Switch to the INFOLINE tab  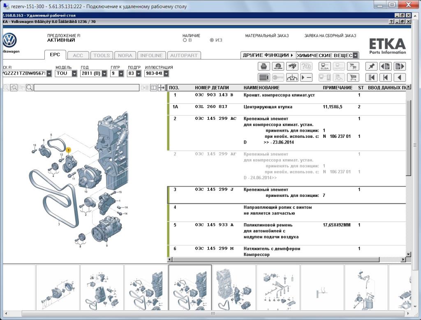[x=151, y=55]
